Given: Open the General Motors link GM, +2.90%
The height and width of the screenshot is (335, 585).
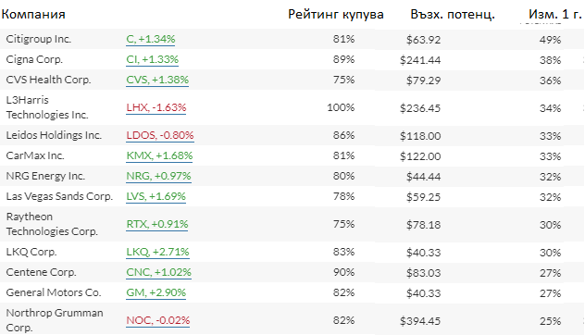Looking at the screenshot, I should pos(156,292).
